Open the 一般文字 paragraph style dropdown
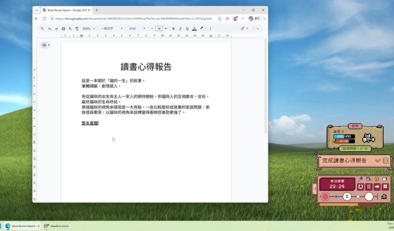Image resolution: width=394 pixels, height=231 pixels. coord(112,29)
